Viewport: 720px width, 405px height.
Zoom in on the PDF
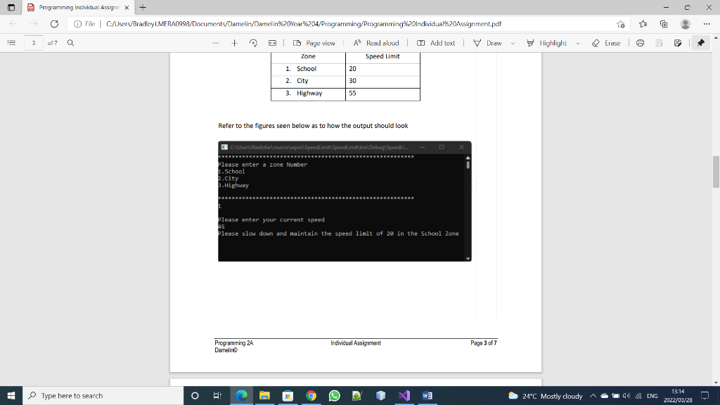(x=234, y=43)
